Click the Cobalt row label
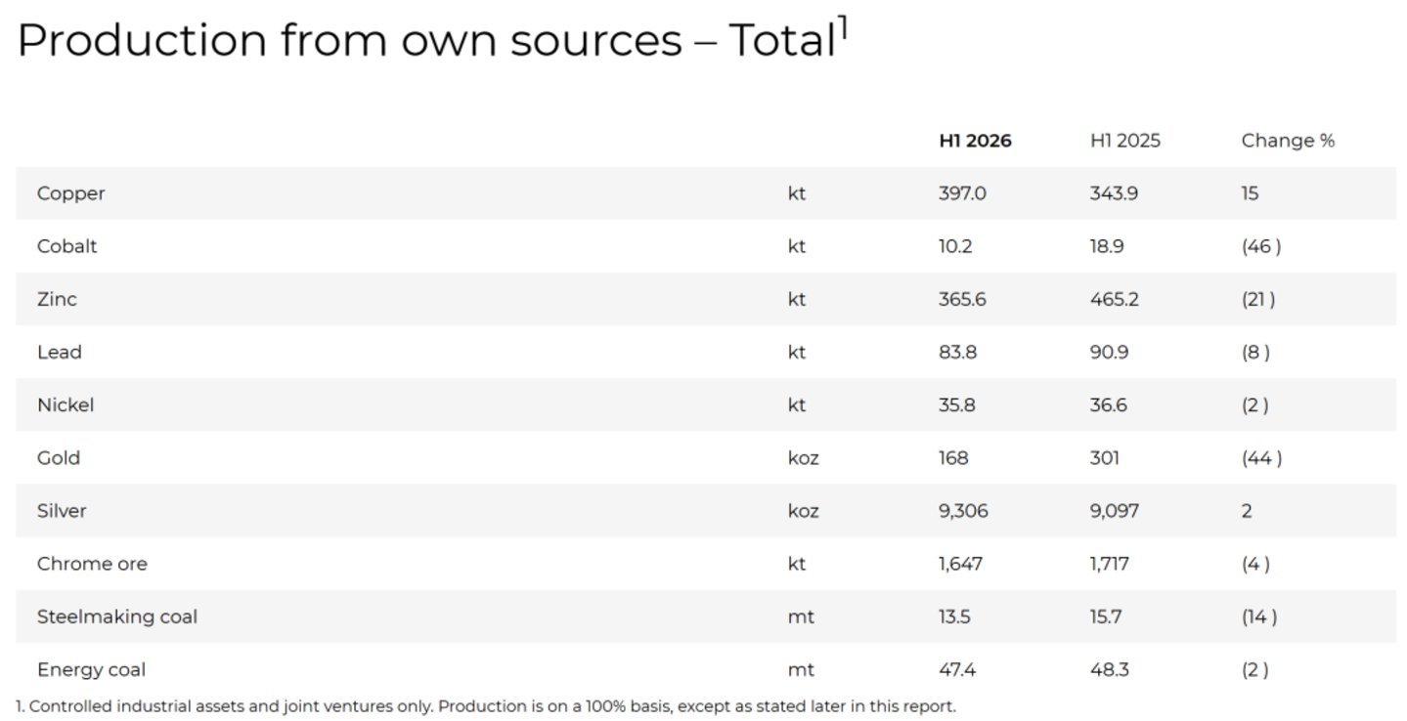The width and height of the screenshot is (1407, 721). coord(67,246)
